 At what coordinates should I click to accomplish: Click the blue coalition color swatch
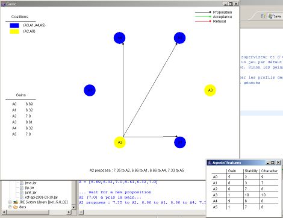[x=14, y=25]
